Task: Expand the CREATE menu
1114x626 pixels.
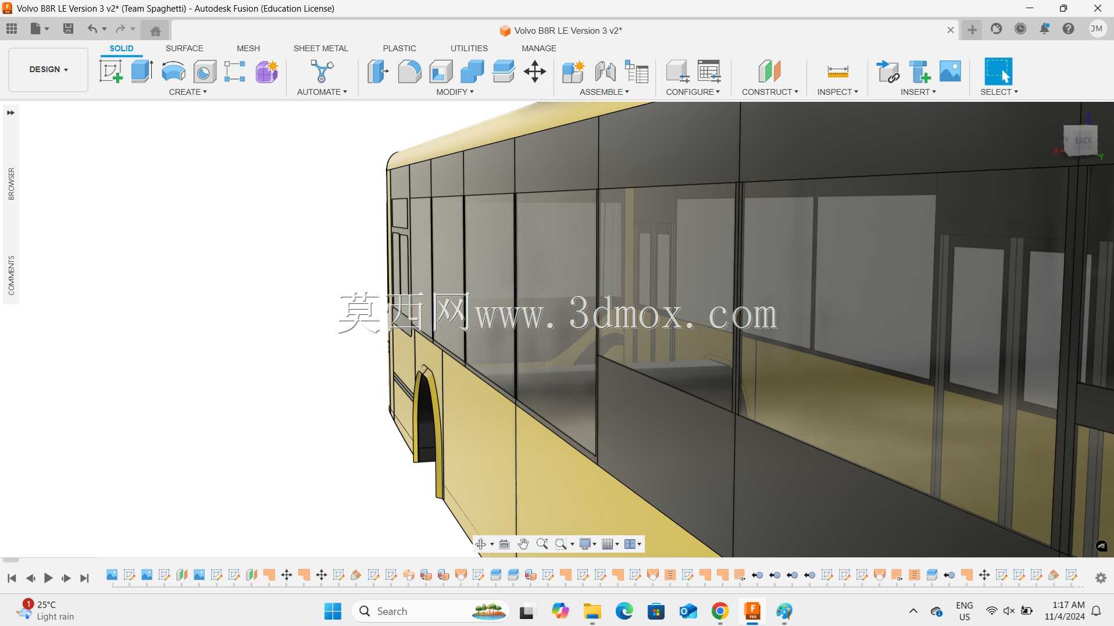Action: tap(188, 92)
